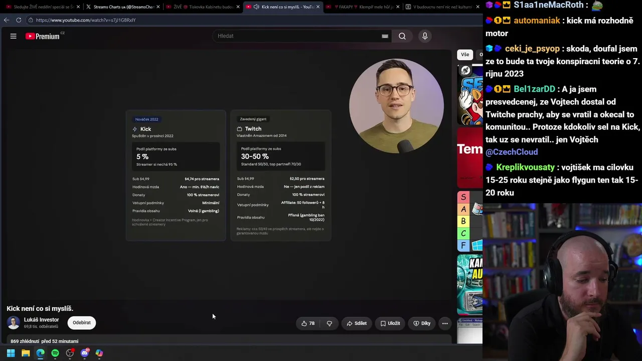Share the video with Sdílet button
Screen dimensions: 642x361
point(357,323)
